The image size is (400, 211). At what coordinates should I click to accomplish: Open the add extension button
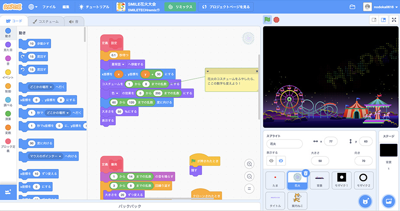(8, 192)
